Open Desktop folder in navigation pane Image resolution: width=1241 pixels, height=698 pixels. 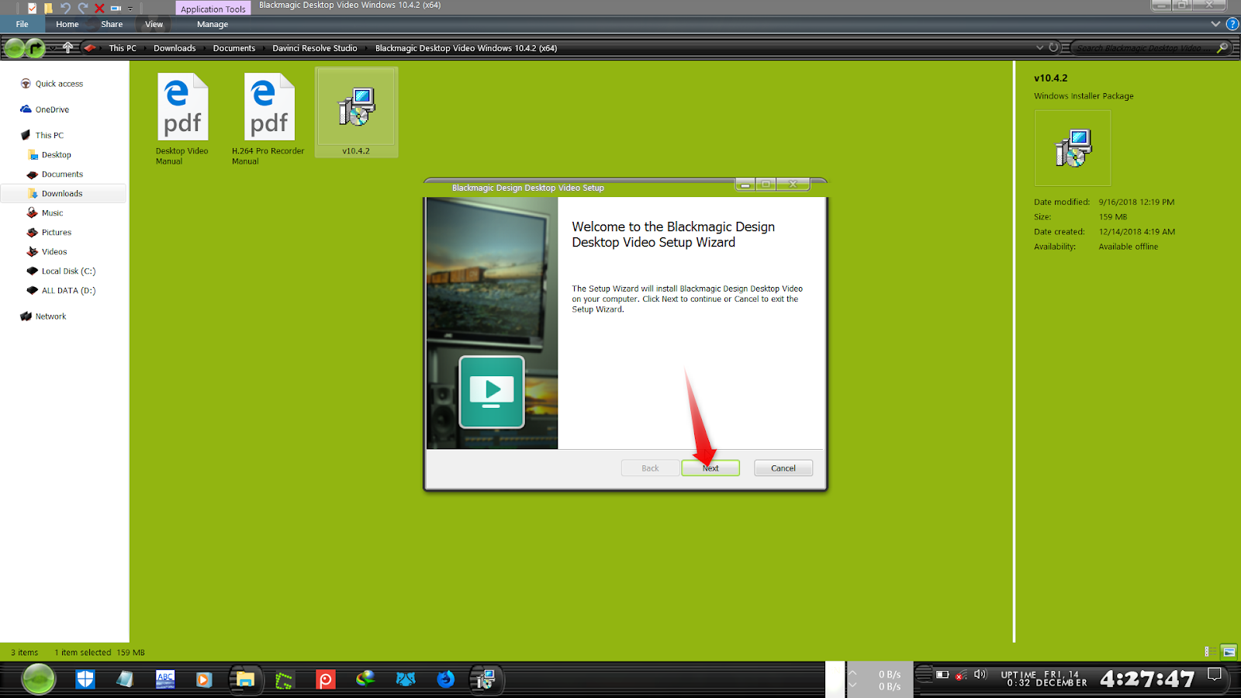(x=56, y=154)
